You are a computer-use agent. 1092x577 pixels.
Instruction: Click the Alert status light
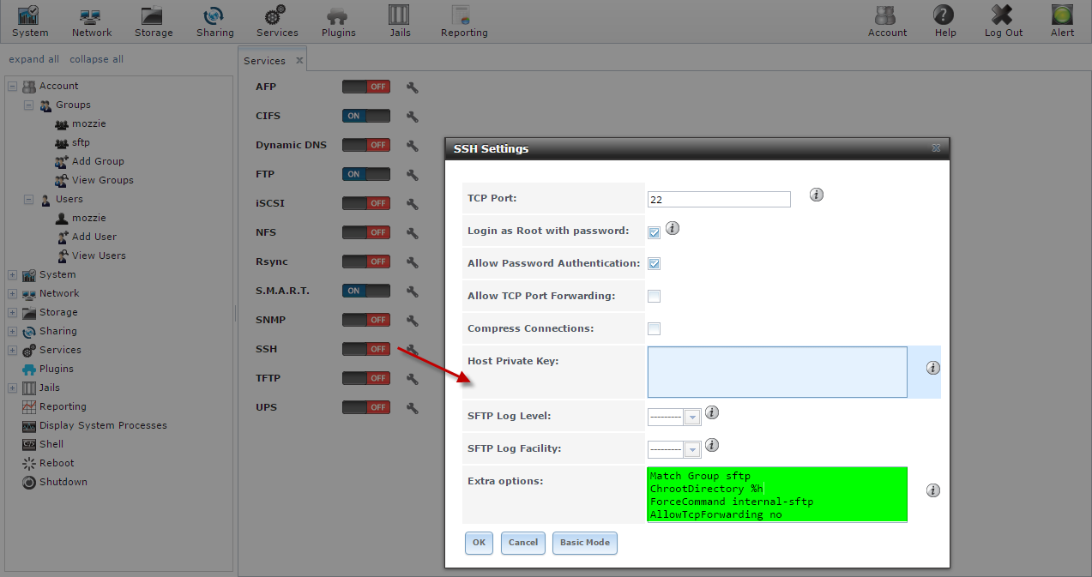click(1062, 15)
